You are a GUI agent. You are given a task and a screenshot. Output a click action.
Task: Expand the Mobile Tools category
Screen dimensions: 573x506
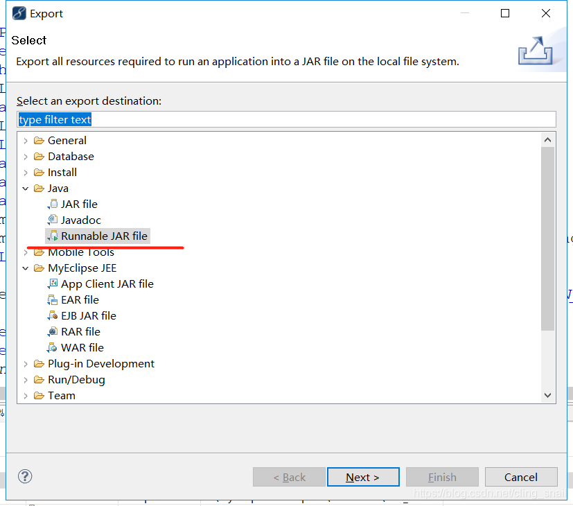pos(26,252)
